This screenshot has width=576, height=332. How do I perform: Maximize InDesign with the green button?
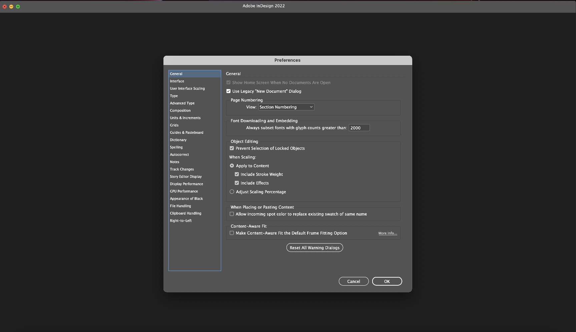tap(18, 6)
